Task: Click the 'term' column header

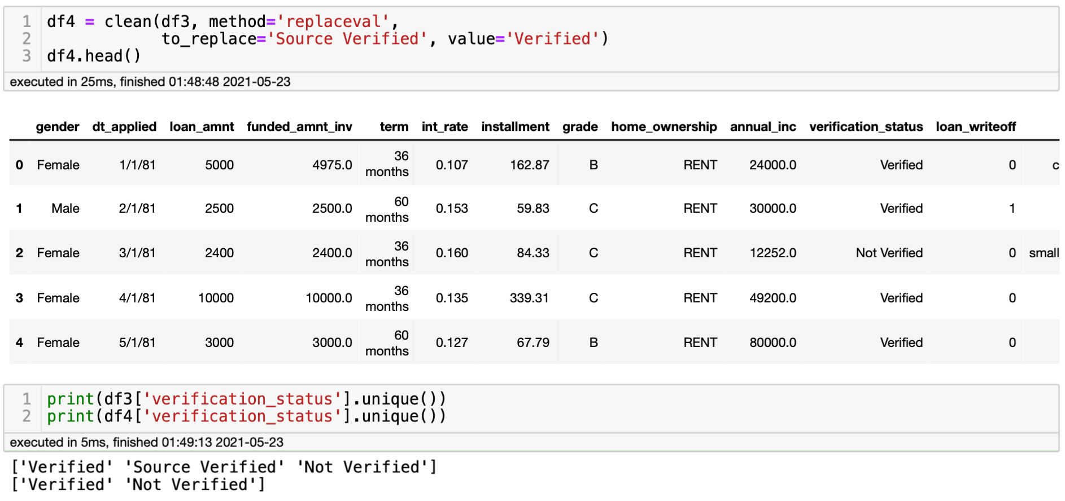Action: 394,127
